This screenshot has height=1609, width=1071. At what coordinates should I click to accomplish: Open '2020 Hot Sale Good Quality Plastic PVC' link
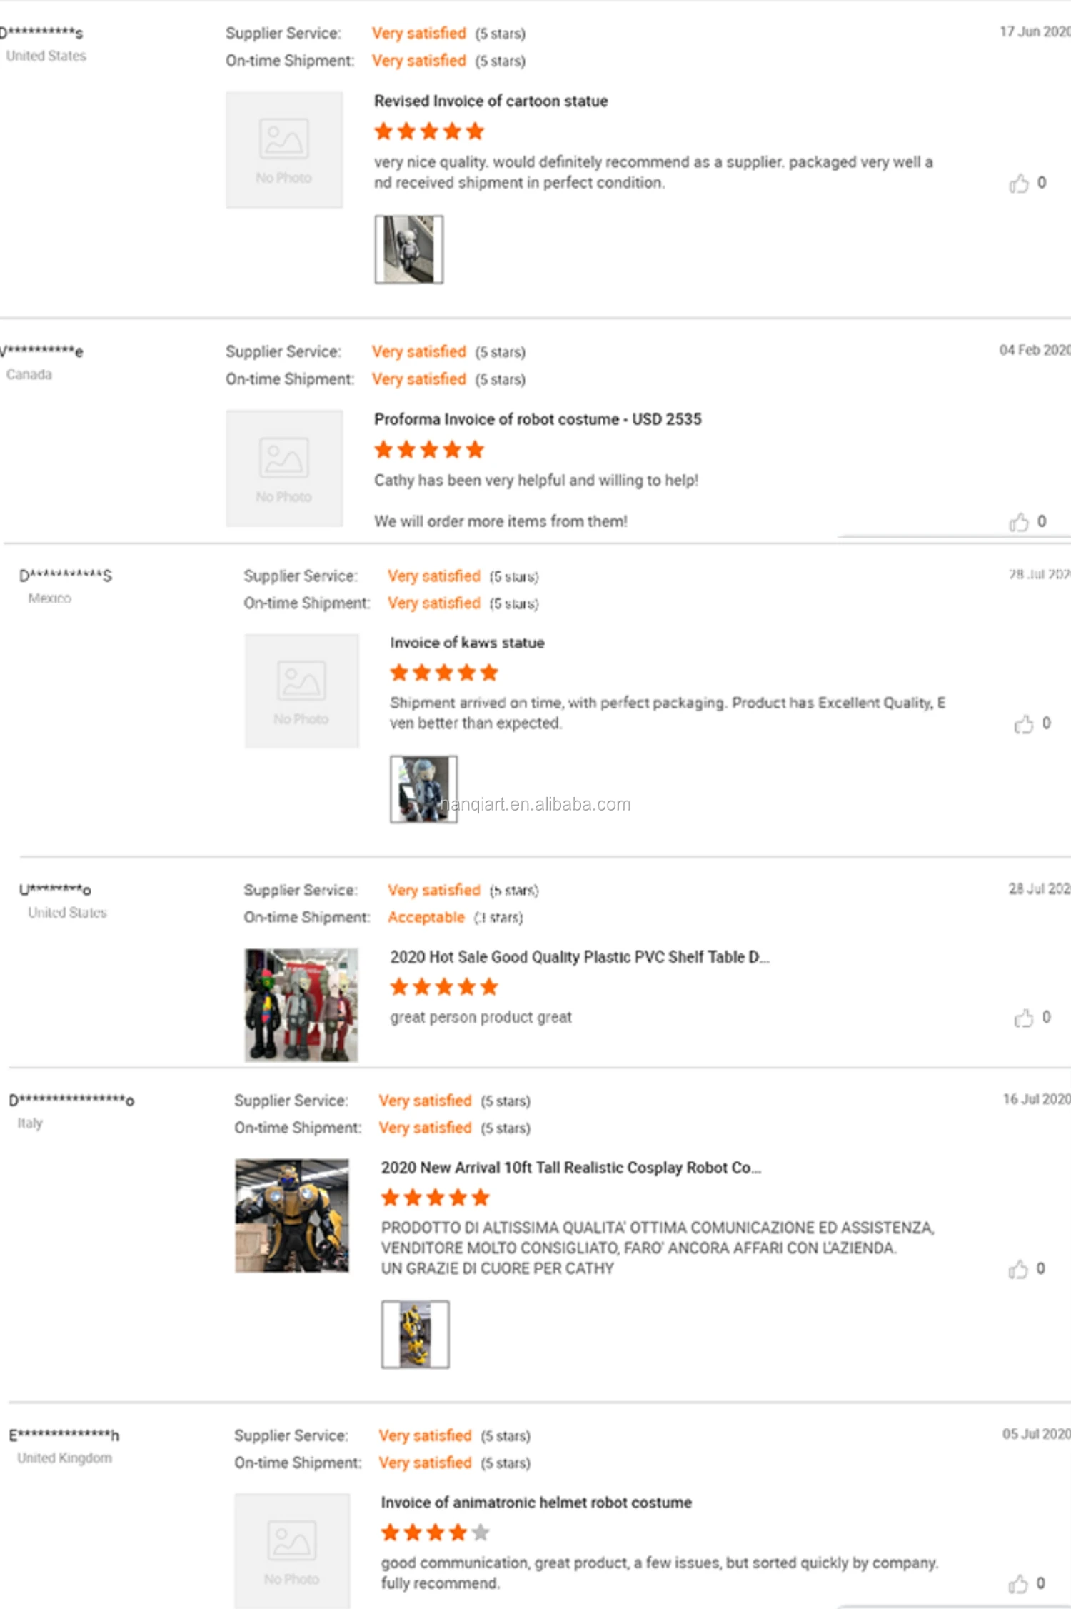(x=579, y=957)
